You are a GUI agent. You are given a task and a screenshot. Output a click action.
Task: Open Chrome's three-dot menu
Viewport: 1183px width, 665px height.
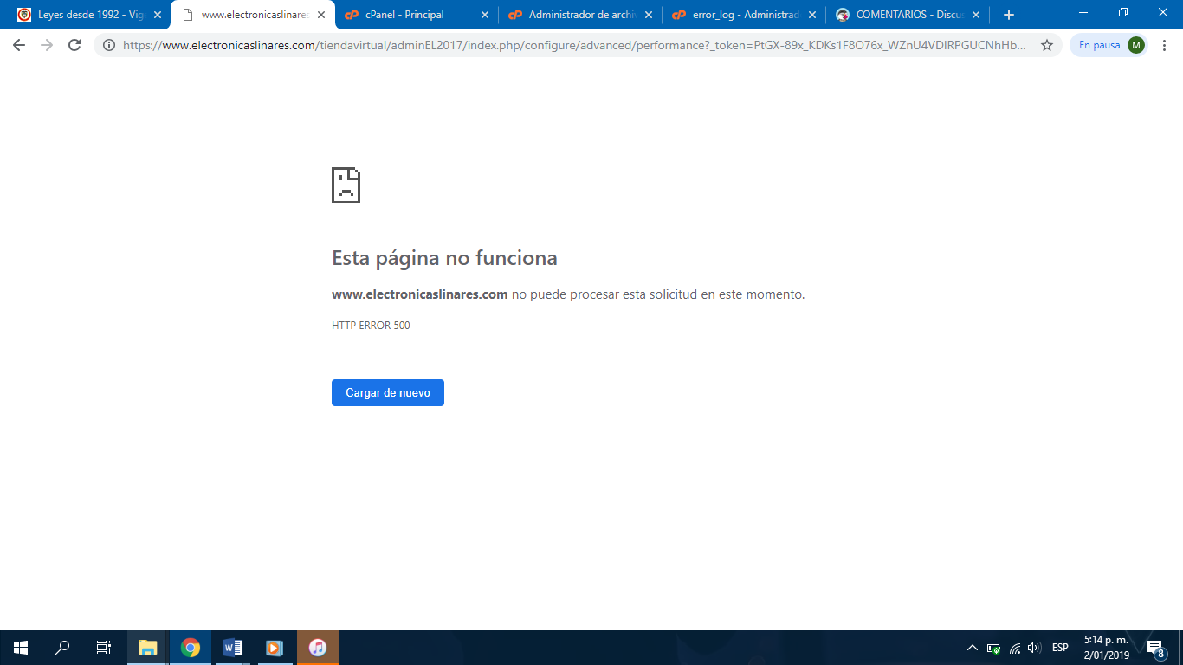pos(1165,45)
